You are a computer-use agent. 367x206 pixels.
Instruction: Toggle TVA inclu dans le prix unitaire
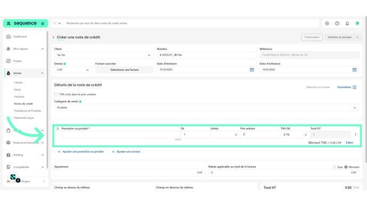[x=56, y=94]
